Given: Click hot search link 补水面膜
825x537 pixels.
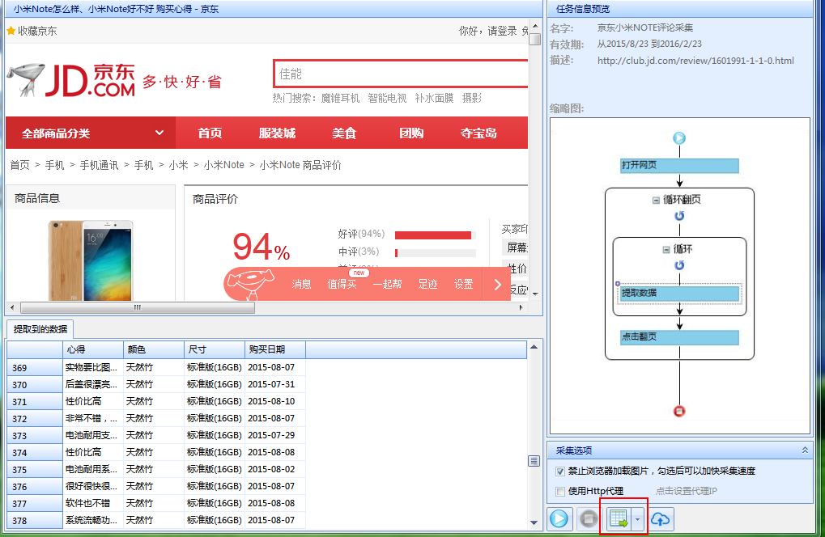Looking at the screenshot, I should pos(434,98).
